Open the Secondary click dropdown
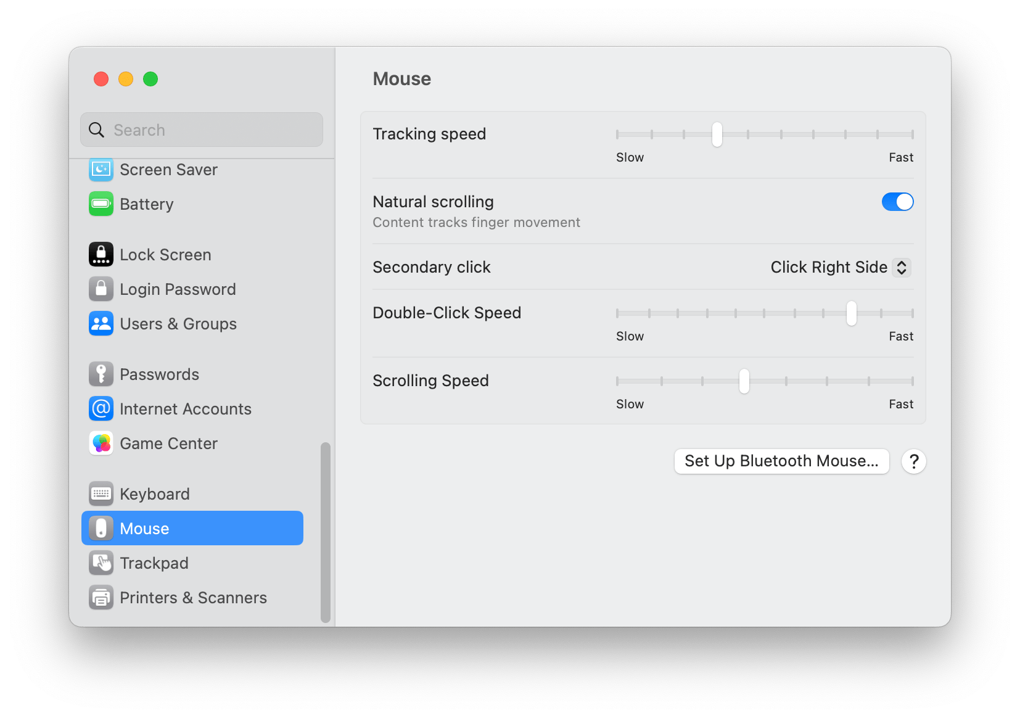This screenshot has height=718, width=1020. click(x=840, y=267)
